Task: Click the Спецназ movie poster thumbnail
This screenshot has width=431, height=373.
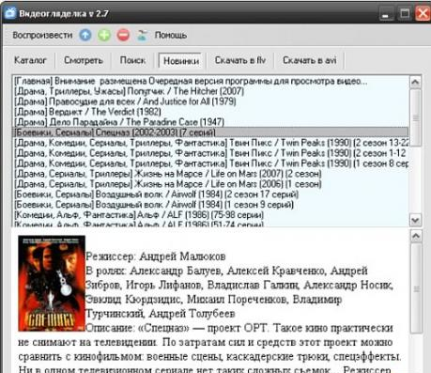Action: click(x=52, y=284)
